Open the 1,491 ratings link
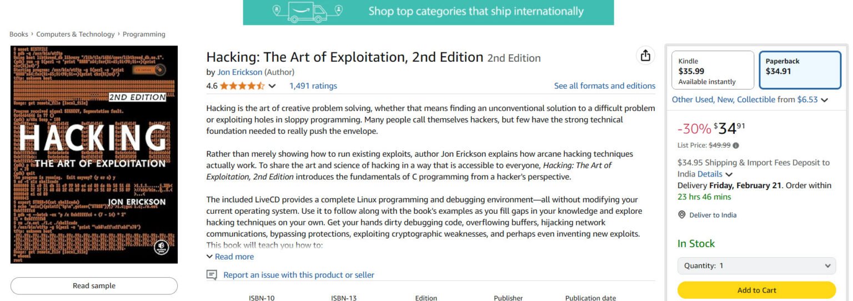The image size is (853, 301). point(313,86)
